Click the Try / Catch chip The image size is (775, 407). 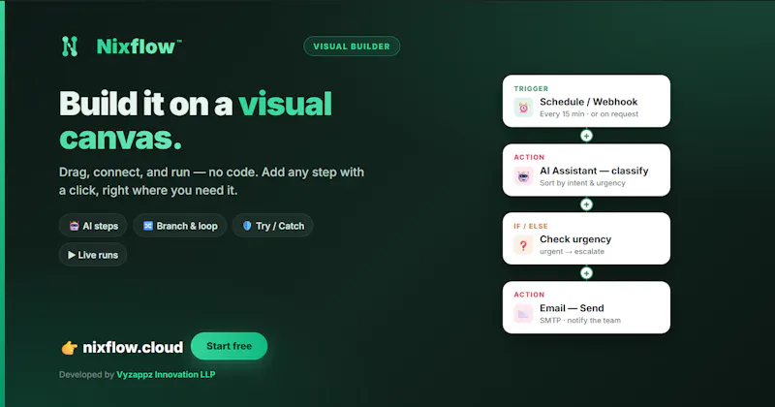click(273, 226)
